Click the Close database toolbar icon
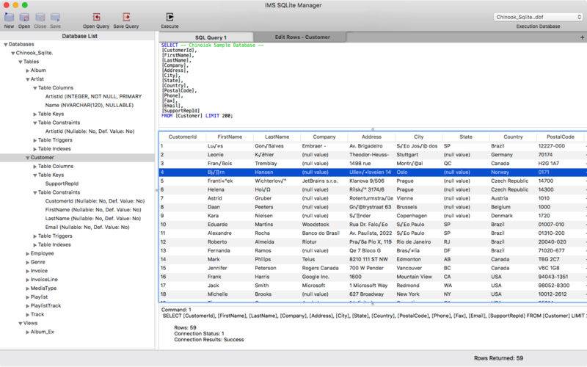This screenshot has width=587, height=367. pos(40,17)
